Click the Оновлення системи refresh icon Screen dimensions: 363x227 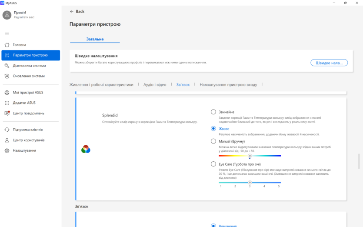[x=7, y=76]
